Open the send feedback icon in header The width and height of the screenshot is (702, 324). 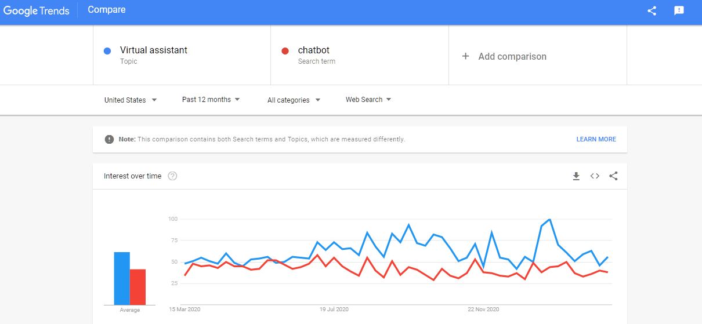[679, 10]
